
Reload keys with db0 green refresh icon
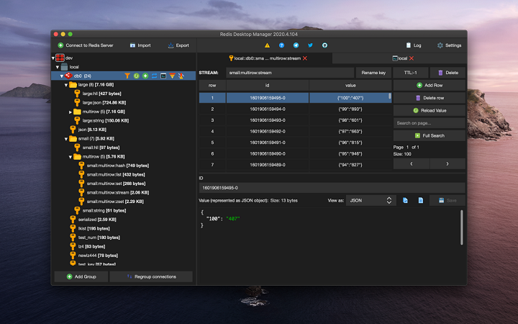pyautogui.click(x=136, y=76)
